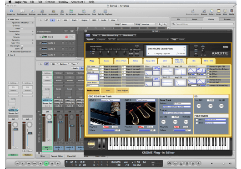Click the Stop transport button

[40, 163]
